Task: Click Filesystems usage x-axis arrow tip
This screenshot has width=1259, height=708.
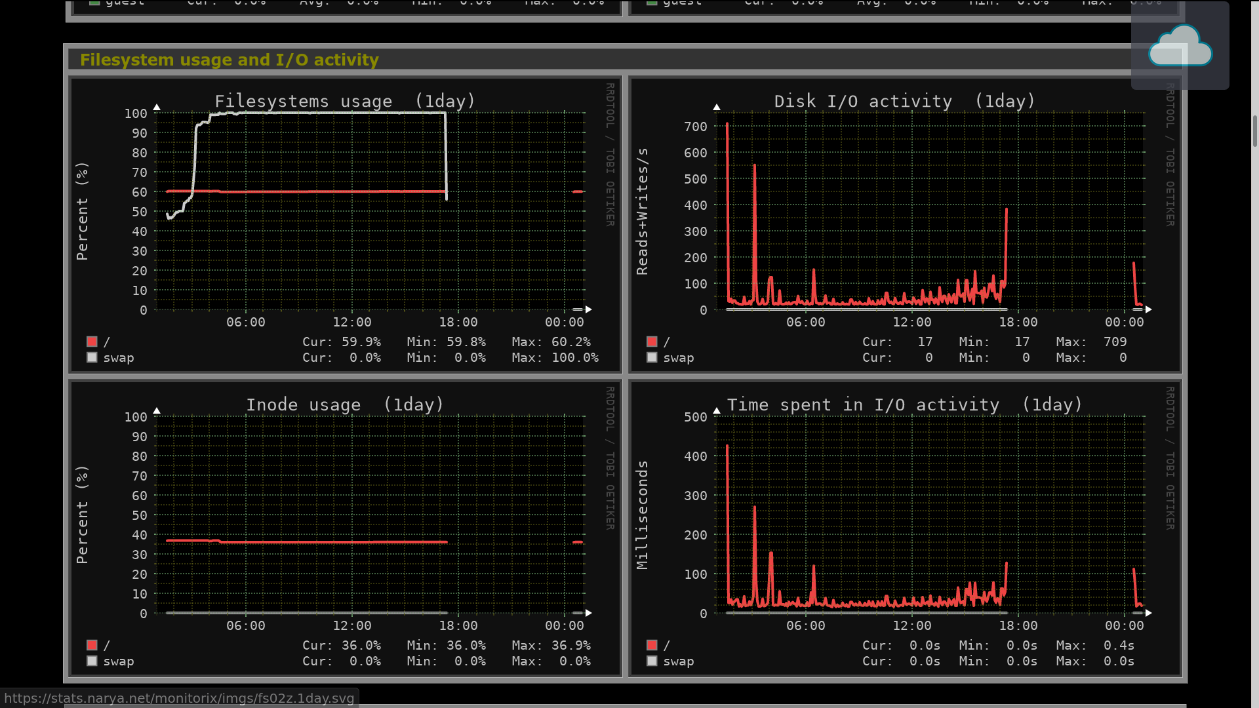Action: point(589,309)
